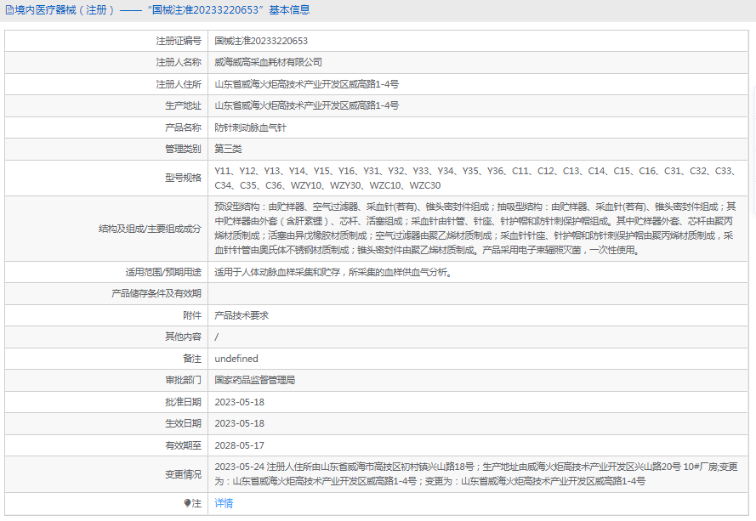Click the 备注 label

tap(192, 359)
